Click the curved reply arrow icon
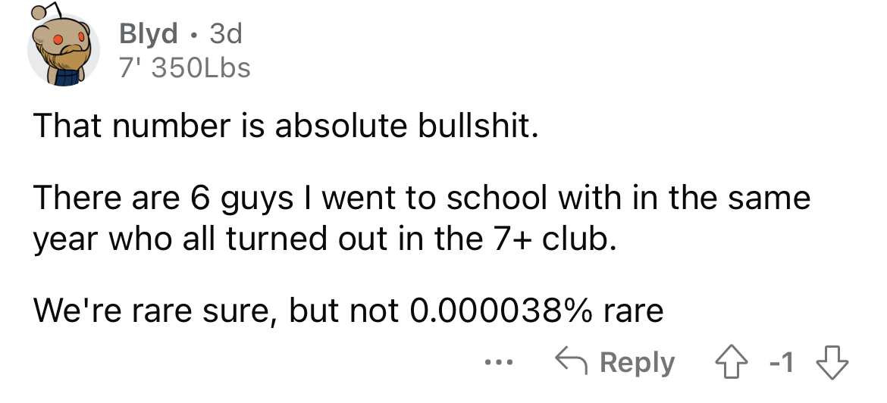The image size is (887, 403). pyautogui.click(x=572, y=362)
